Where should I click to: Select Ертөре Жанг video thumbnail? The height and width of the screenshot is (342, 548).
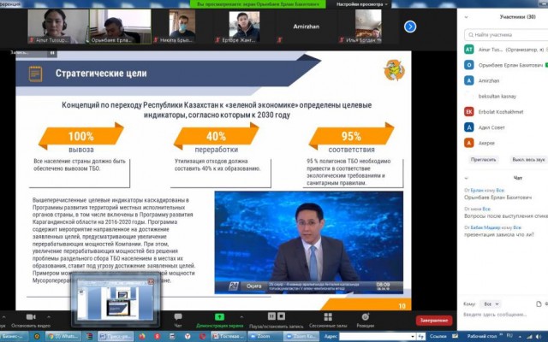pos(244,27)
